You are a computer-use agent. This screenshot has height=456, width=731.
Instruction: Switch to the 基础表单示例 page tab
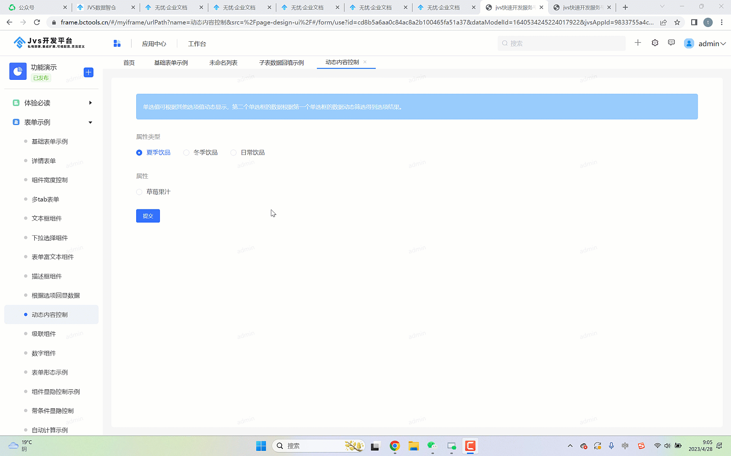(171, 62)
